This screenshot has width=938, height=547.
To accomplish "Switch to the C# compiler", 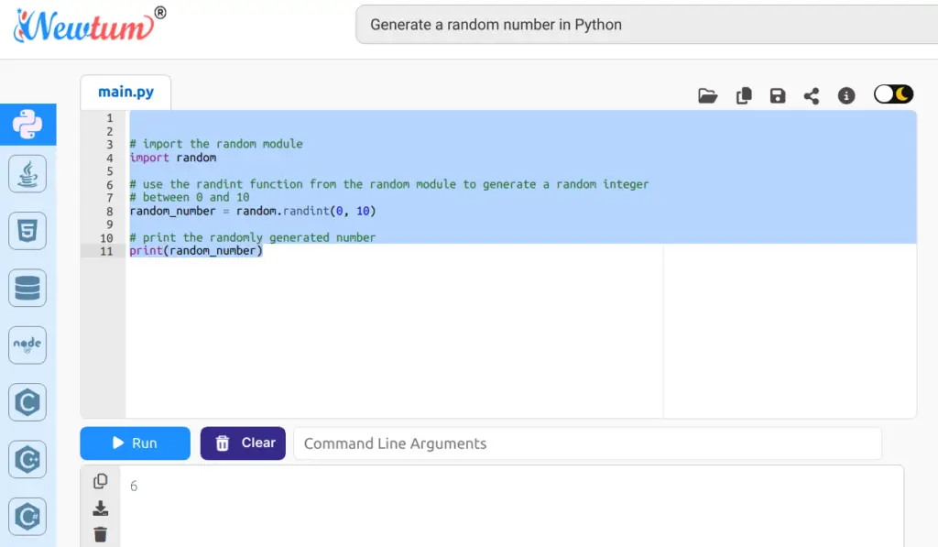I will pos(27,516).
